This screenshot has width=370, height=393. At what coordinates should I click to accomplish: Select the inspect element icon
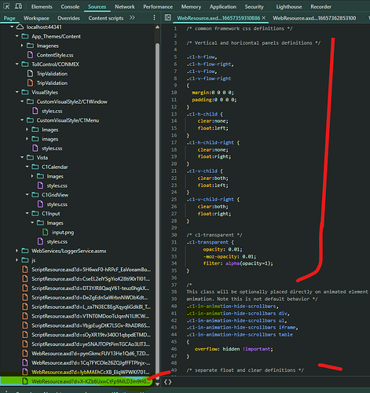[x=6, y=6]
